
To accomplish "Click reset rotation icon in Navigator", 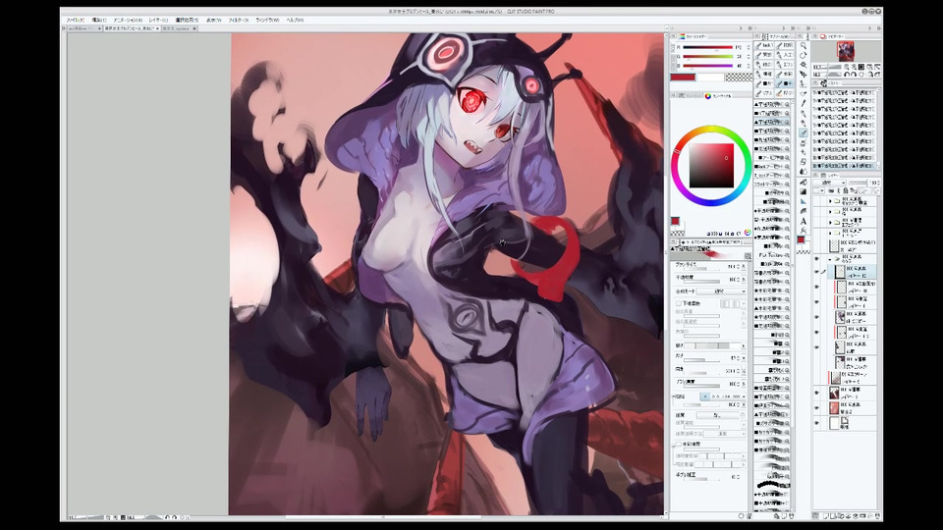I will tap(860, 74).
